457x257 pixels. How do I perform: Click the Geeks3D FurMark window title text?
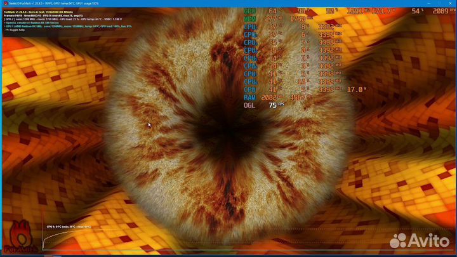tap(53, 4)
